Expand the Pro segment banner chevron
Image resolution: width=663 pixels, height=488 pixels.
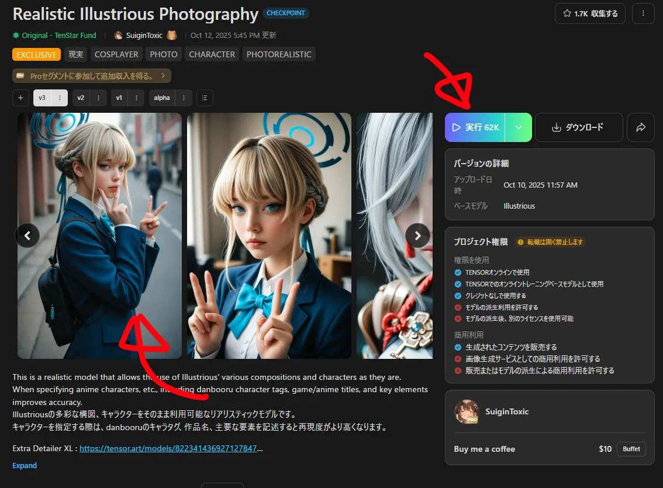click(x=163, y=75)
